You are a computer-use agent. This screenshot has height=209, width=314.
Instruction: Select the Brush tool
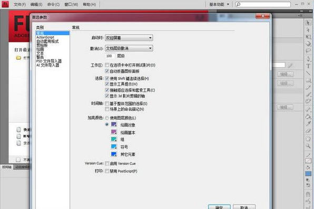click(x=308, y=94)
